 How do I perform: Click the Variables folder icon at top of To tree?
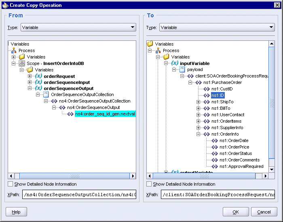[150, 44]
